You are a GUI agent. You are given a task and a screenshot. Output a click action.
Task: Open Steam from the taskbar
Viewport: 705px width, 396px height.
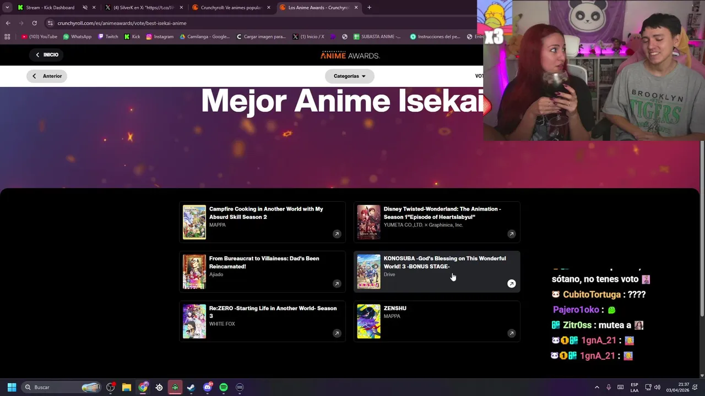point(191,387)
